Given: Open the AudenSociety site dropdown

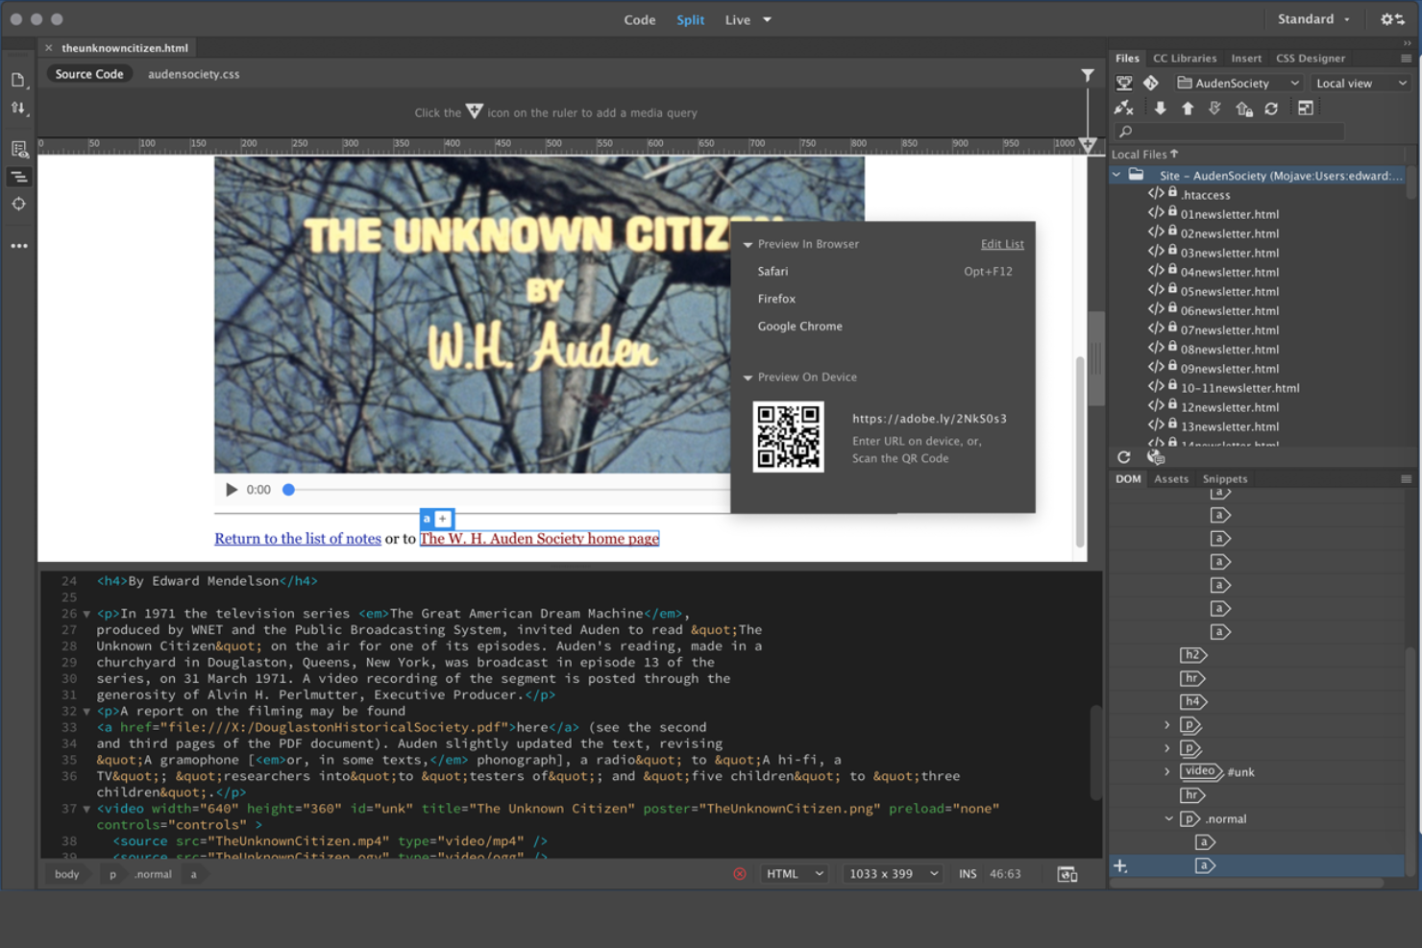Looking at the screenshot, I should (1238, 83).
